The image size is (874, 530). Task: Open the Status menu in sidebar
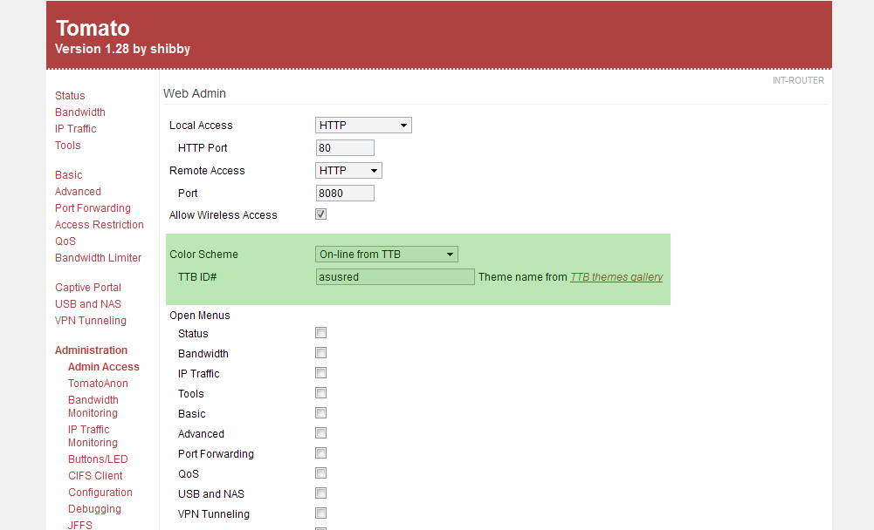point(70,96)
